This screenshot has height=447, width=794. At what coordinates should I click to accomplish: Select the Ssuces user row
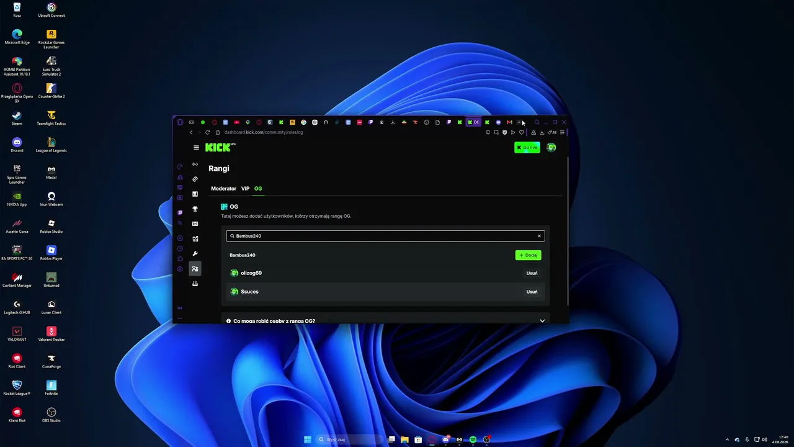385,292
